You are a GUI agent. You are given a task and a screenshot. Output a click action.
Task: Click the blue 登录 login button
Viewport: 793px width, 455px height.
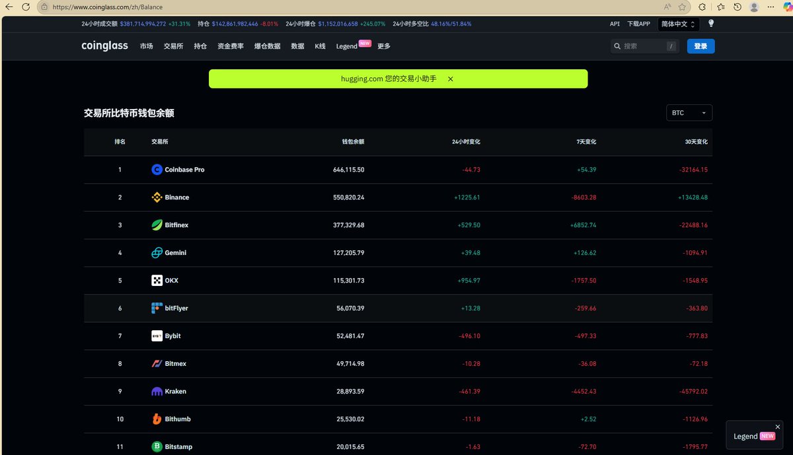coord(701,46)
